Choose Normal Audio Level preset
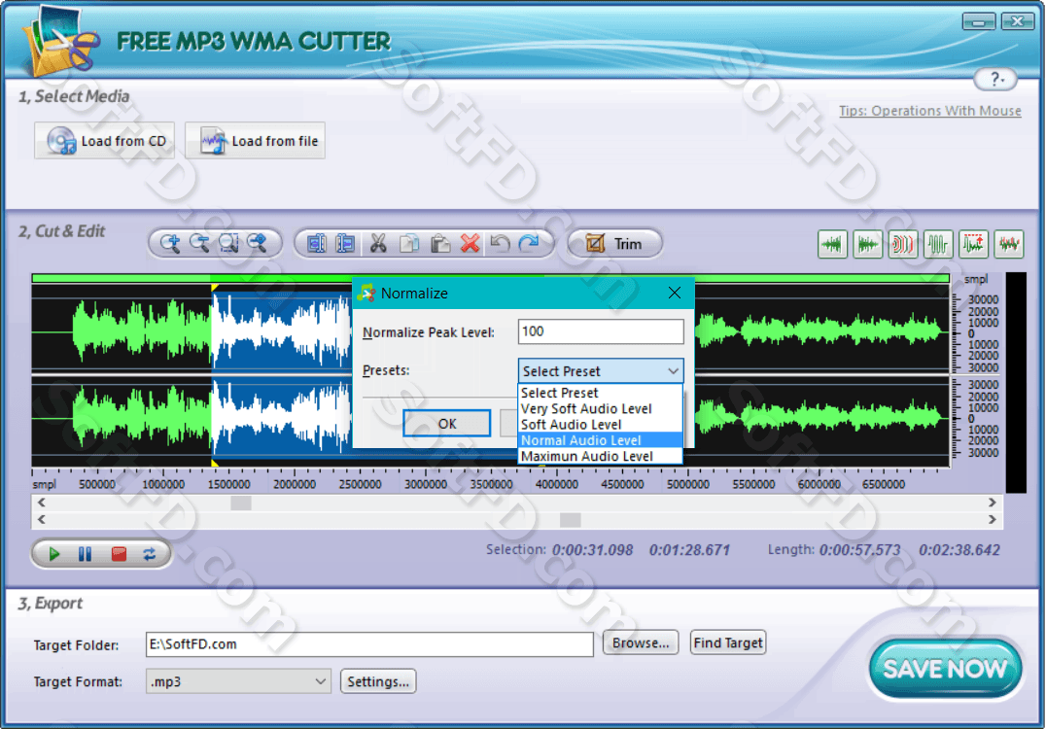The image size is (1046, 729). [x=601, y=440]
